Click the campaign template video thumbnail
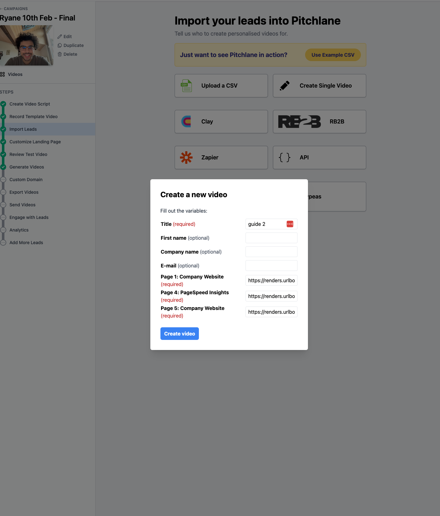Screen dimensions: 440x516 click(x=26, y=45)
